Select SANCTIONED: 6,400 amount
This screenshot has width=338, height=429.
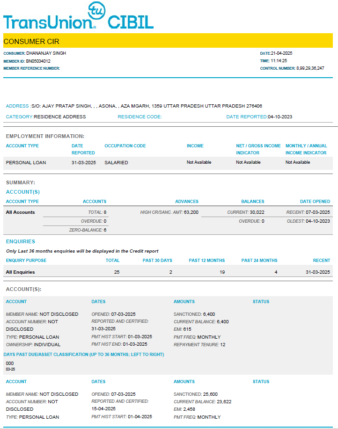194,314
